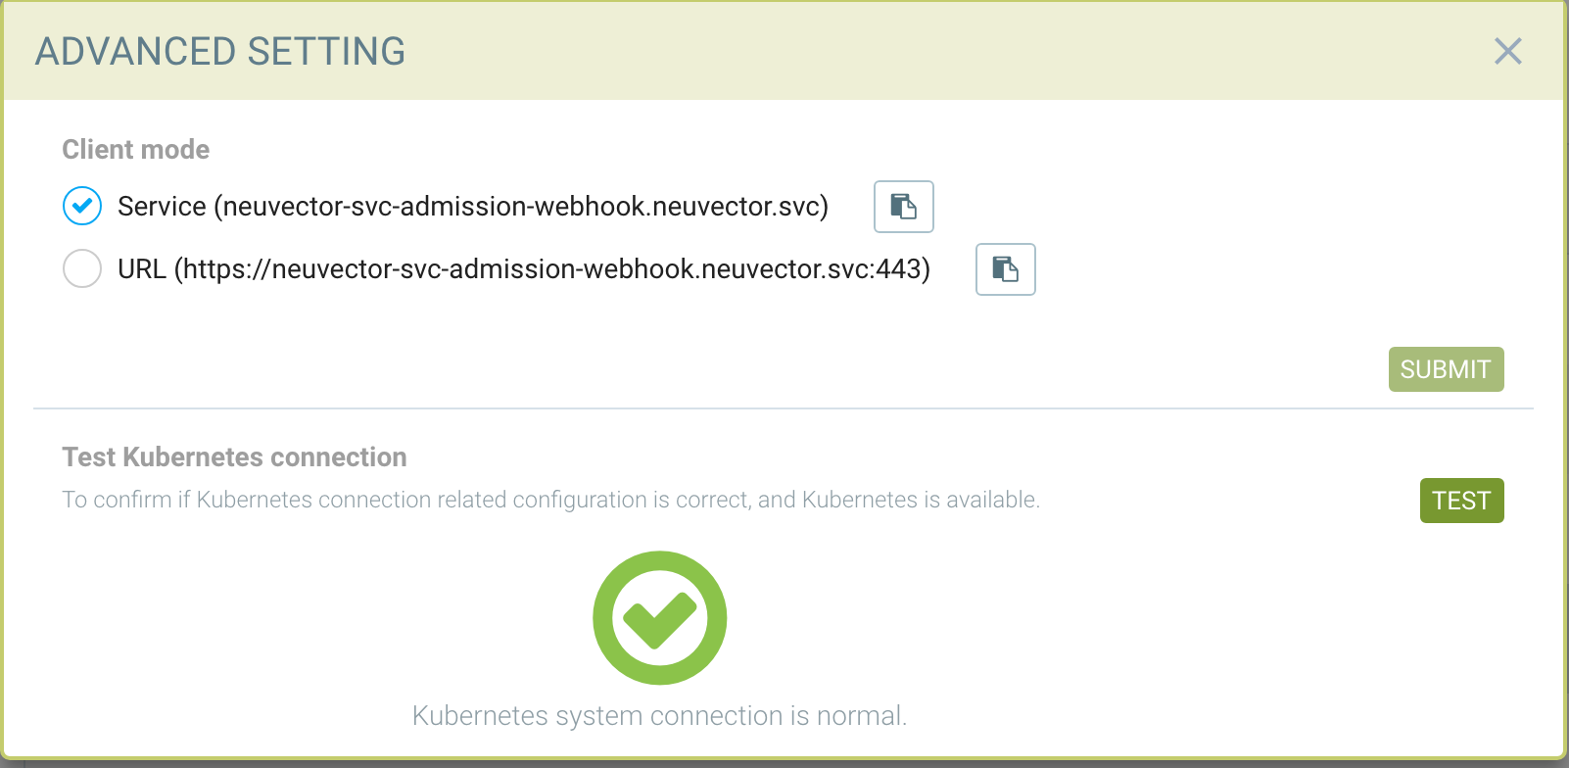This screenshot has width=1569, height=768.
Task: Click the blue checkmark inside the Service radio
Action: point(82,206)
